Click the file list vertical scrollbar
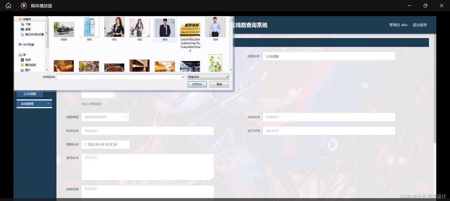The width and height of the screenshot is (450, 201). (x=231, y=43)
